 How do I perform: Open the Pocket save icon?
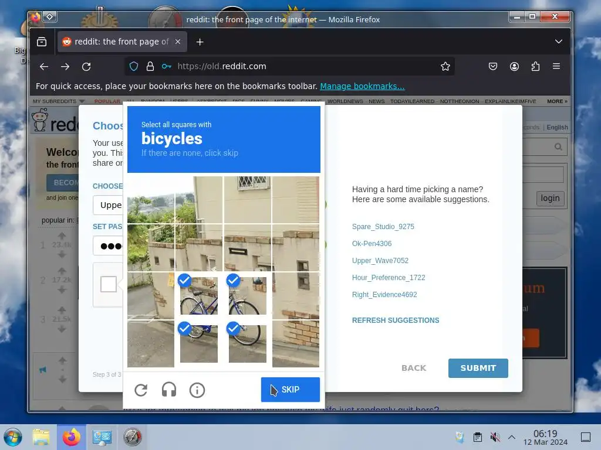(493, 66)
